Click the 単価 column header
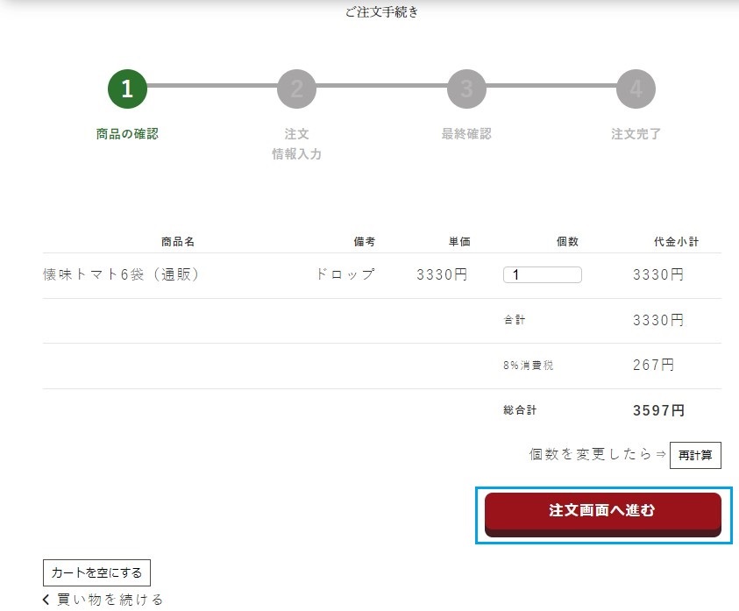 click(459, 242)
